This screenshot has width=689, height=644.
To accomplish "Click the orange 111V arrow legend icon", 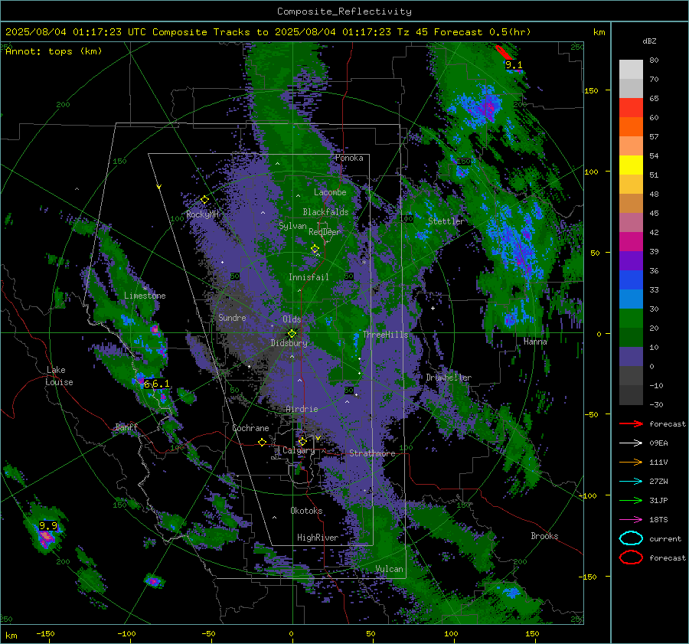I will pyautogui.click(x=631, y=462).
